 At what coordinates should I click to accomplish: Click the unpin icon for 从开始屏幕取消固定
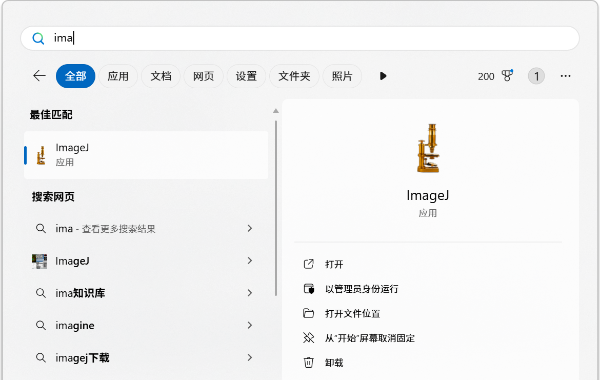coord(308,338)
